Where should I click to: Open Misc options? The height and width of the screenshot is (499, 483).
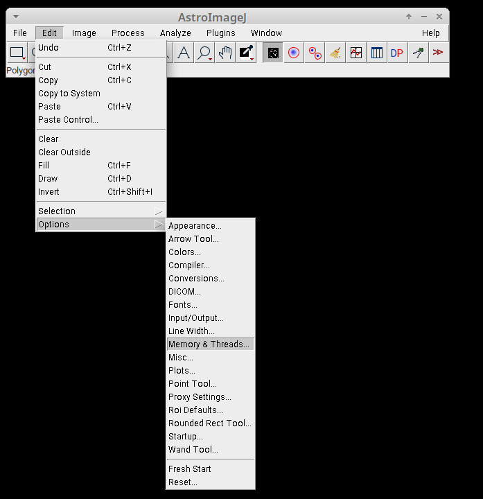[x=211, y=358]
